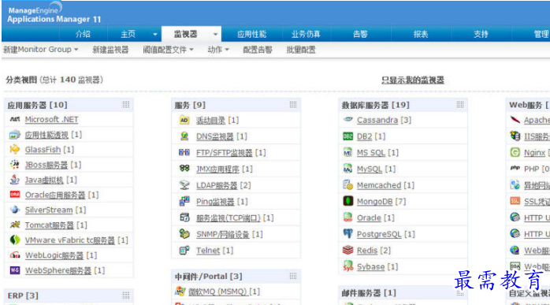
Task: Click the FTP/SFTP监视器 icon
Action: 184,152
